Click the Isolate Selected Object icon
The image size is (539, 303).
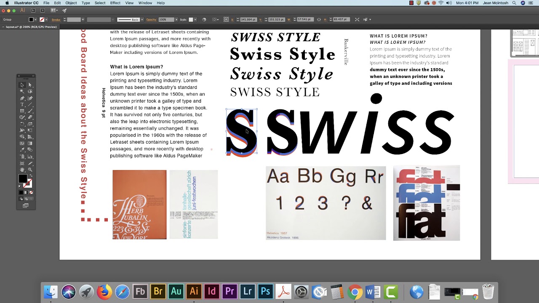click(x=357, y=19)
